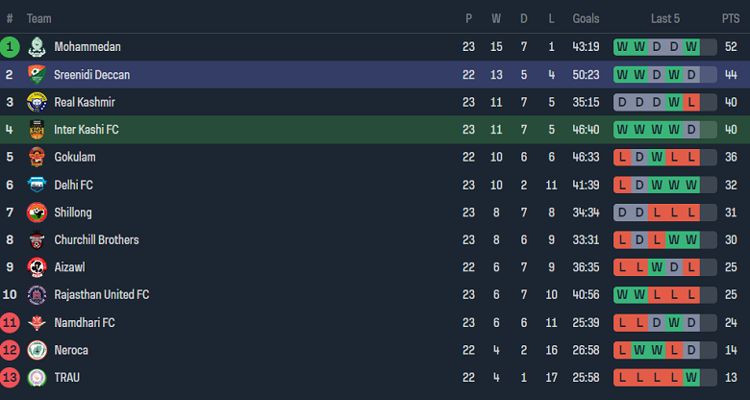Open the Namdhari FC team page
The image size is (750, 400).
tap(85, 323)
